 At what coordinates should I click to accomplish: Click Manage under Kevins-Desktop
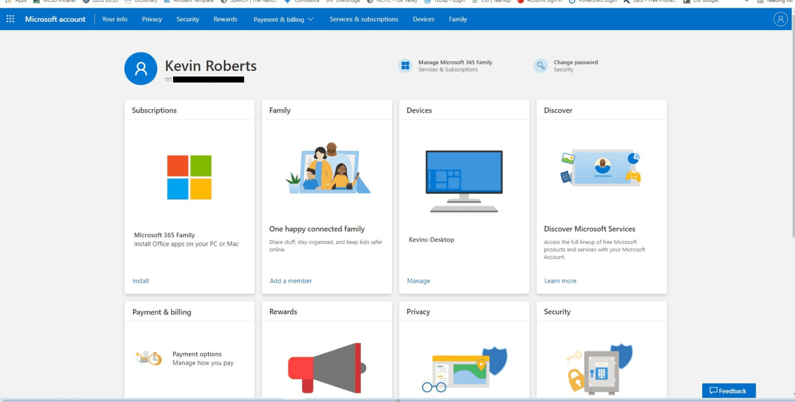[419, 281]
